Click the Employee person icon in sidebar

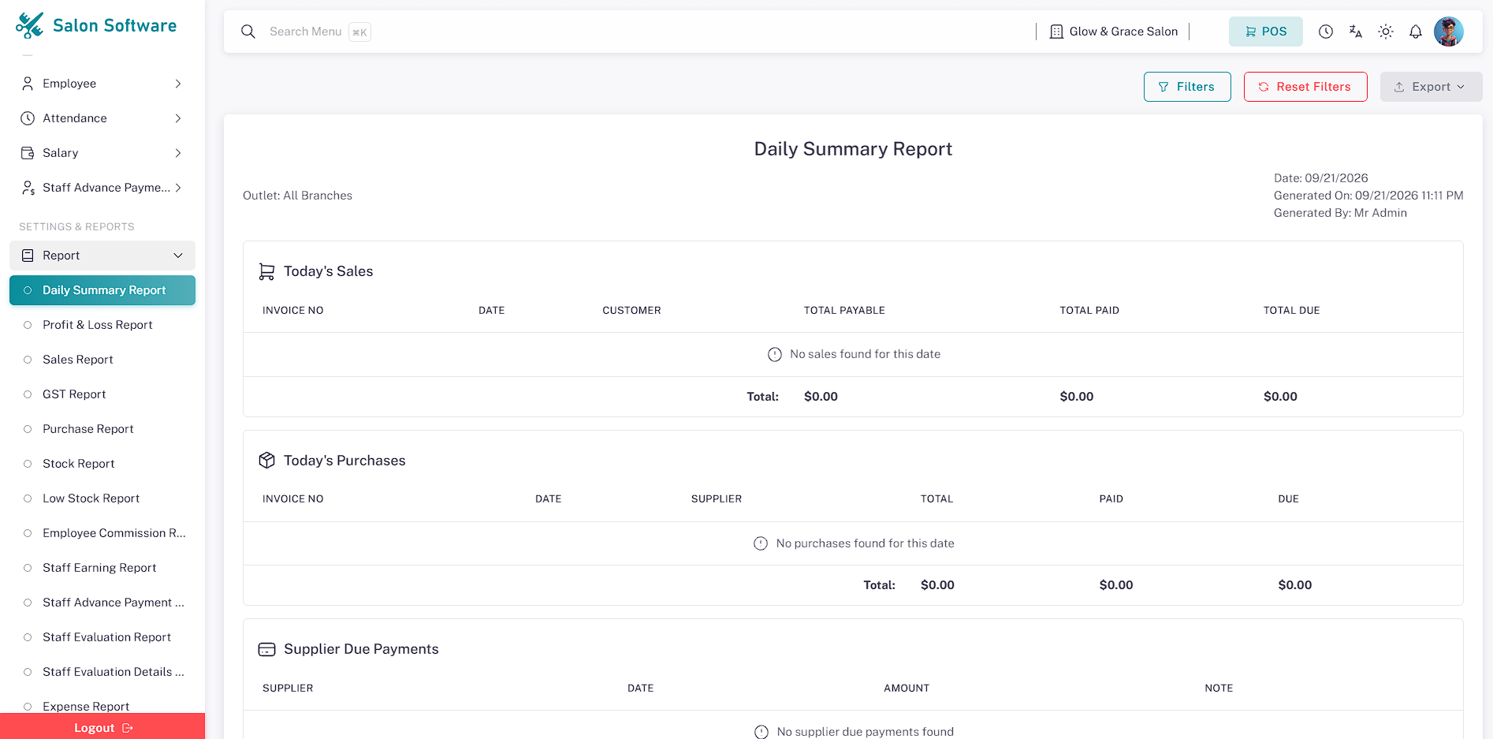(x=28, y=84)
